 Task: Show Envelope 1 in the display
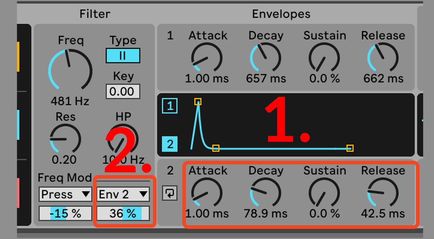170,106
